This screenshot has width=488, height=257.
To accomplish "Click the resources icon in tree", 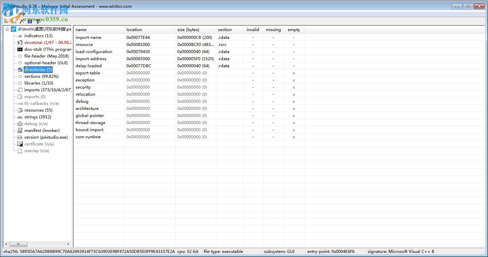I will pyautogui.click(x=20, y=110).
